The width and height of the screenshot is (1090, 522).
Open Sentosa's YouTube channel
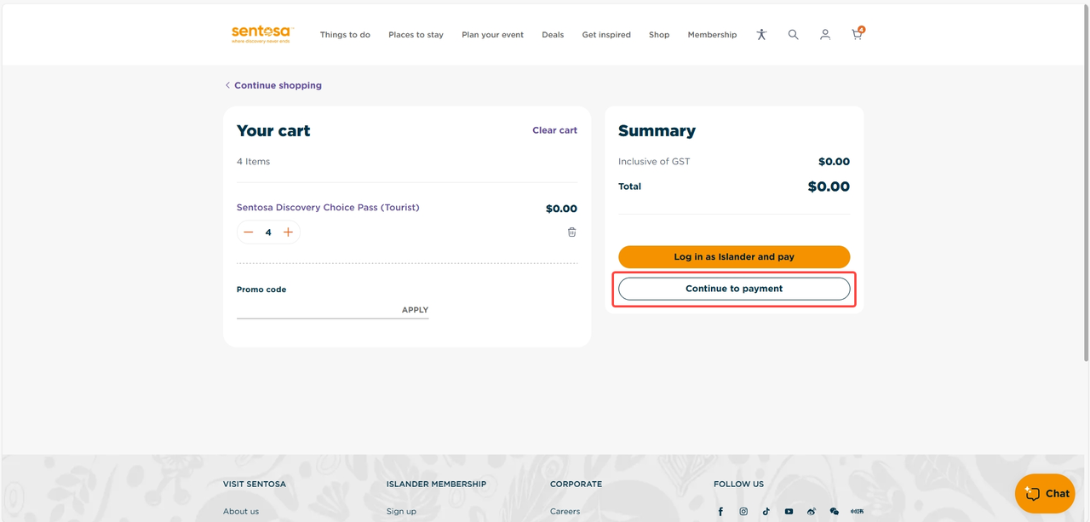tap(789, 512)
